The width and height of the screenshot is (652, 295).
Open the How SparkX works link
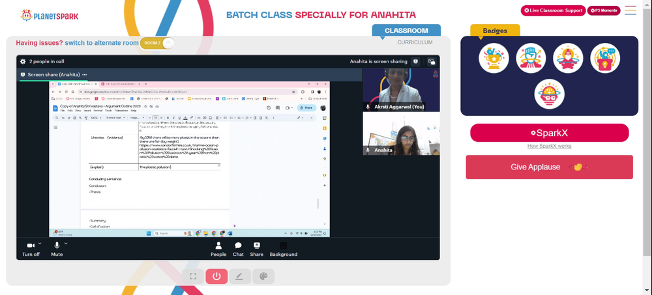[x=549, y=146]
